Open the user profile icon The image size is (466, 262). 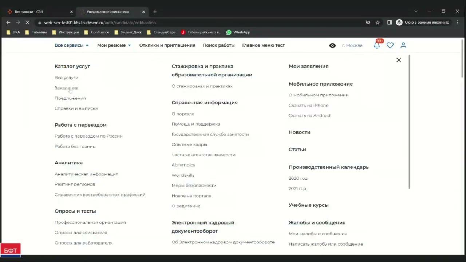(x=403, y=45)
